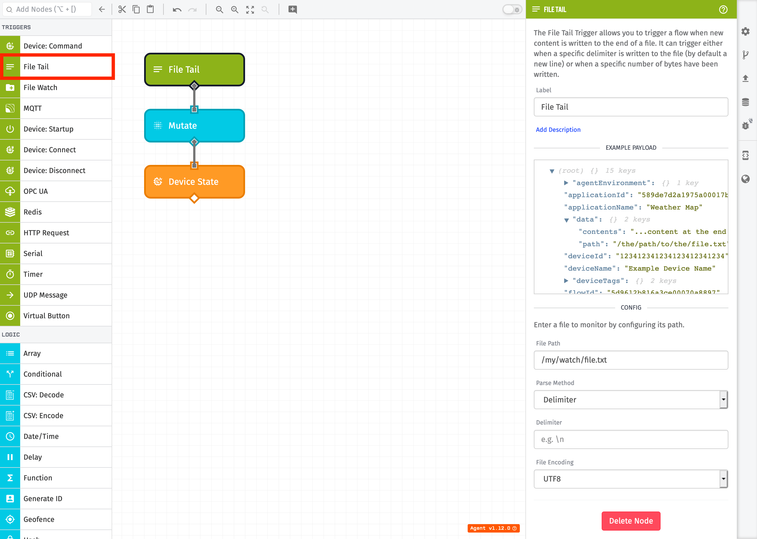Select the Geofence logic node
Image resolution: width=757 pixels, height=539 pixels.
pyautogui.click(x=56, y=519)
